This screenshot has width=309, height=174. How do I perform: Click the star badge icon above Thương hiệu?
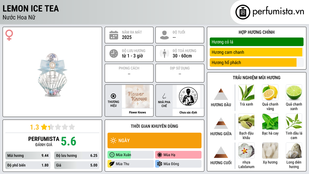[x=113, y=96]
